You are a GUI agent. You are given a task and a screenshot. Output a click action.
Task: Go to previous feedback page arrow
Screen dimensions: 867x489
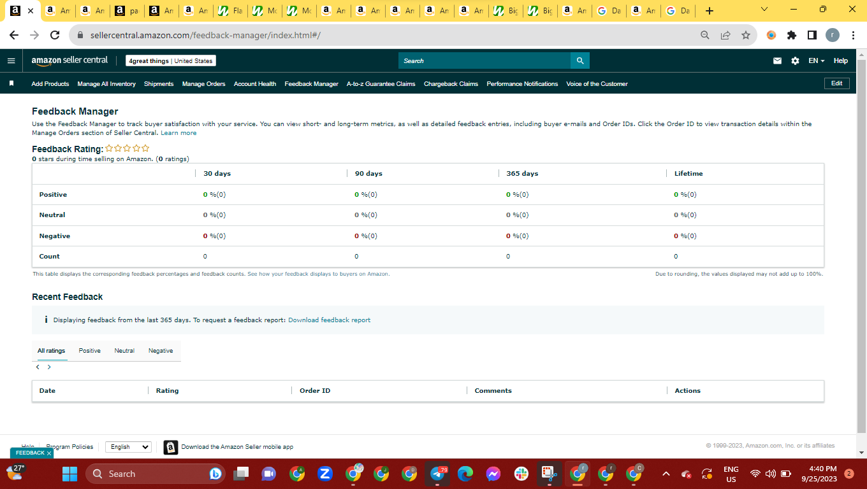pos(38,367)
